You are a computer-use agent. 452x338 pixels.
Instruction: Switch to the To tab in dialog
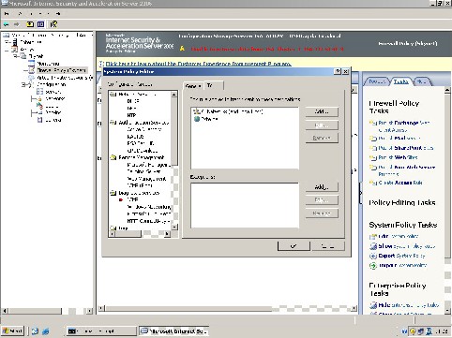tap(214, 85)
